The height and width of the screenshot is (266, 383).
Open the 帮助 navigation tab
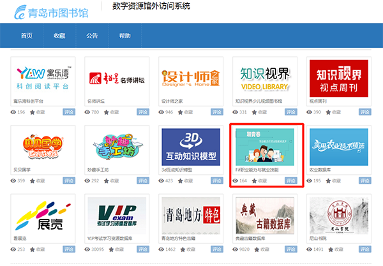coord(125,36)
